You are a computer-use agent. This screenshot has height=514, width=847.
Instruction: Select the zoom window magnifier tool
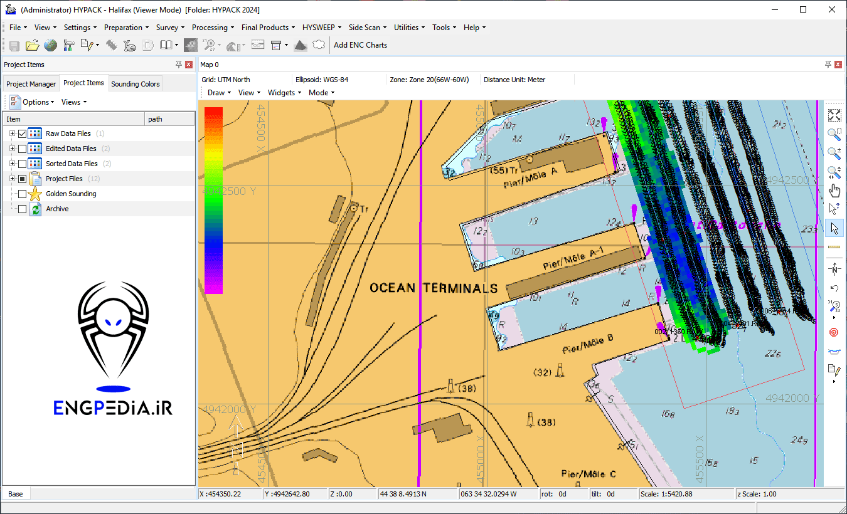point(834,134)
